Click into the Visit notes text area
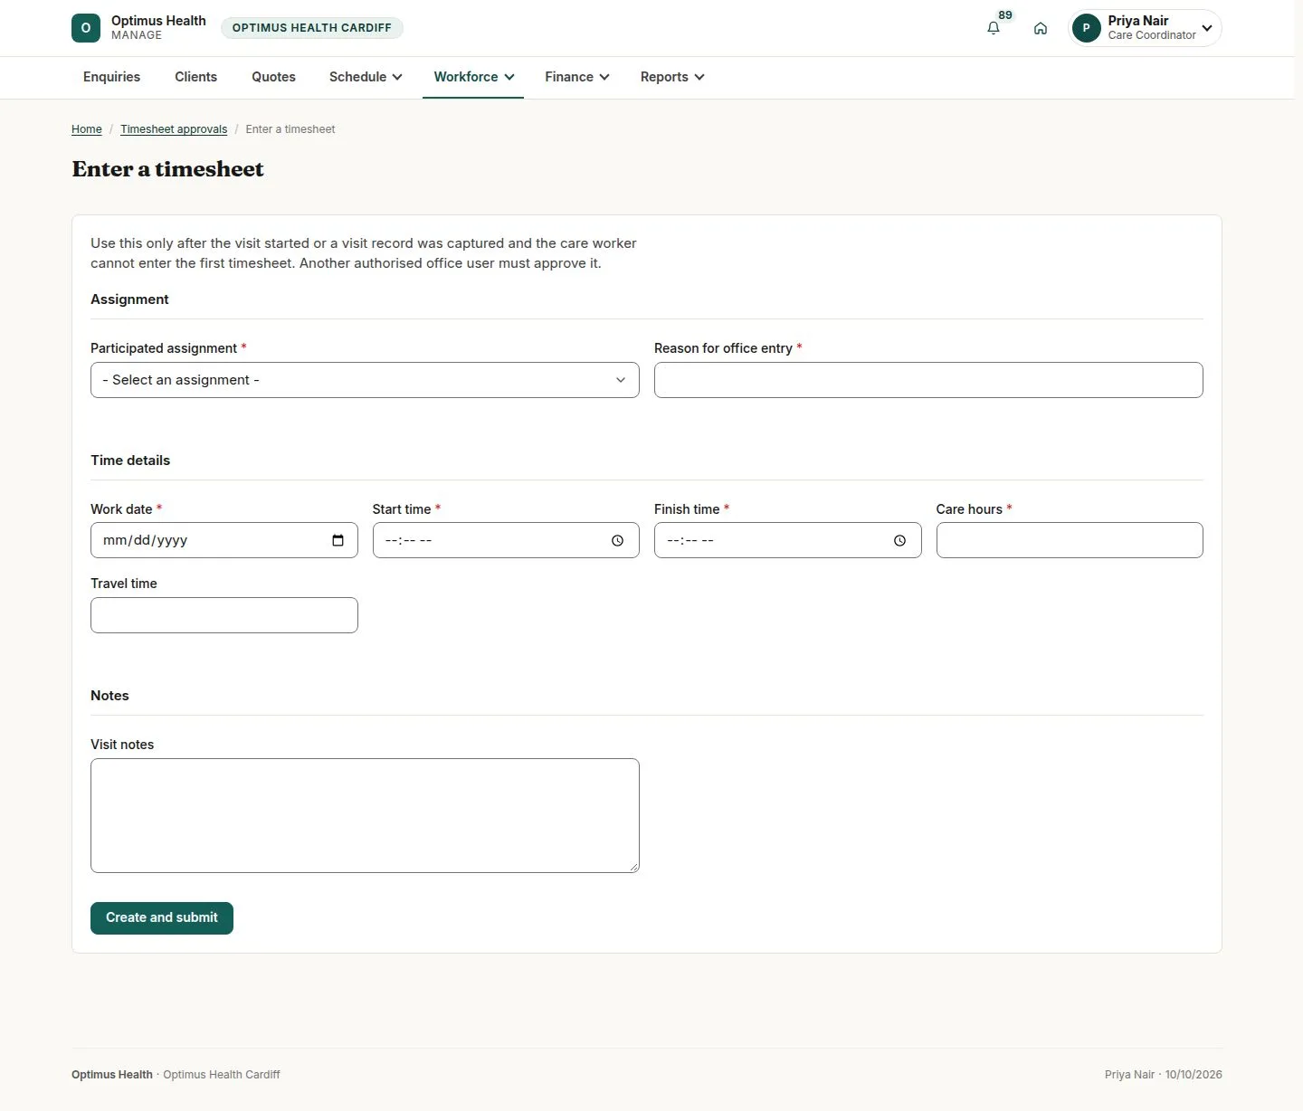This screenshot has width=1303, height=1111. 365,815
